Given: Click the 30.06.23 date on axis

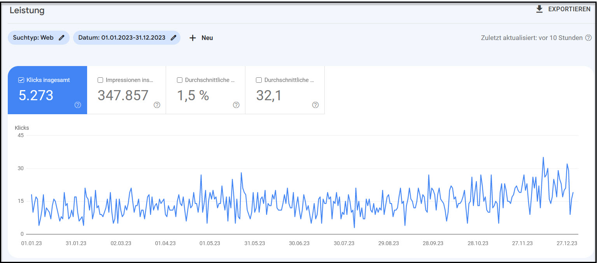Looking at the screenshot, I should click(x=299, y=243).
